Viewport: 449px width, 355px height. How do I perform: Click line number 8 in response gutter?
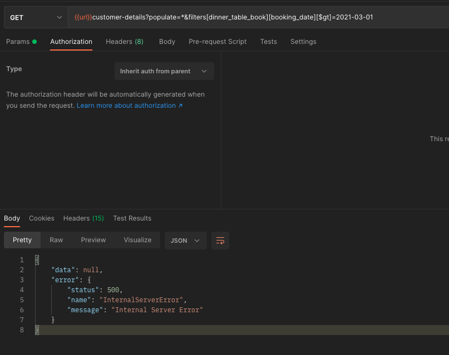(22, 330)
